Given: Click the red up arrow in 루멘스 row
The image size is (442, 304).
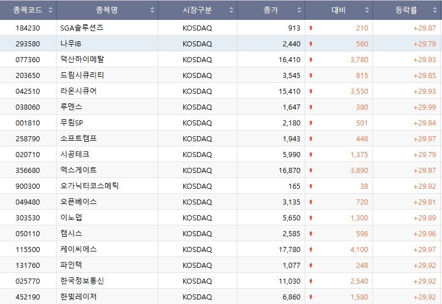Looking at the screenshot, I should tap(311, 107).
